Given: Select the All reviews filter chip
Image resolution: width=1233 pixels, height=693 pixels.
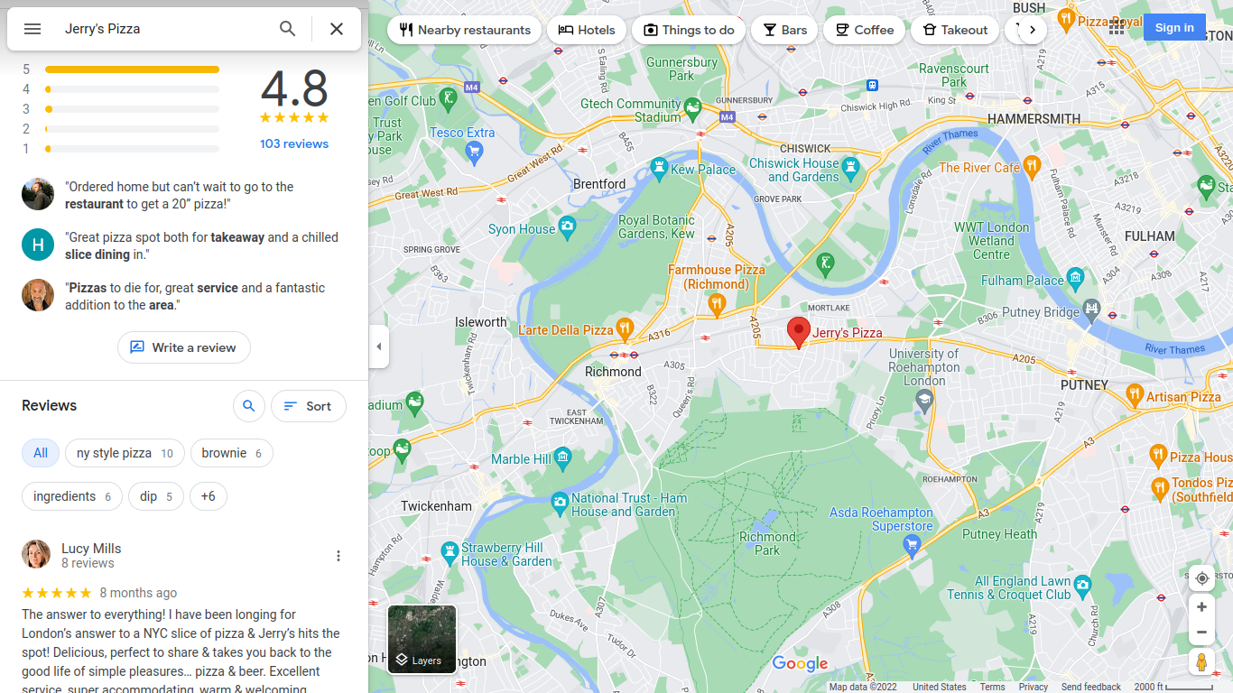Looking at the screenshot, I should (41, 453).
